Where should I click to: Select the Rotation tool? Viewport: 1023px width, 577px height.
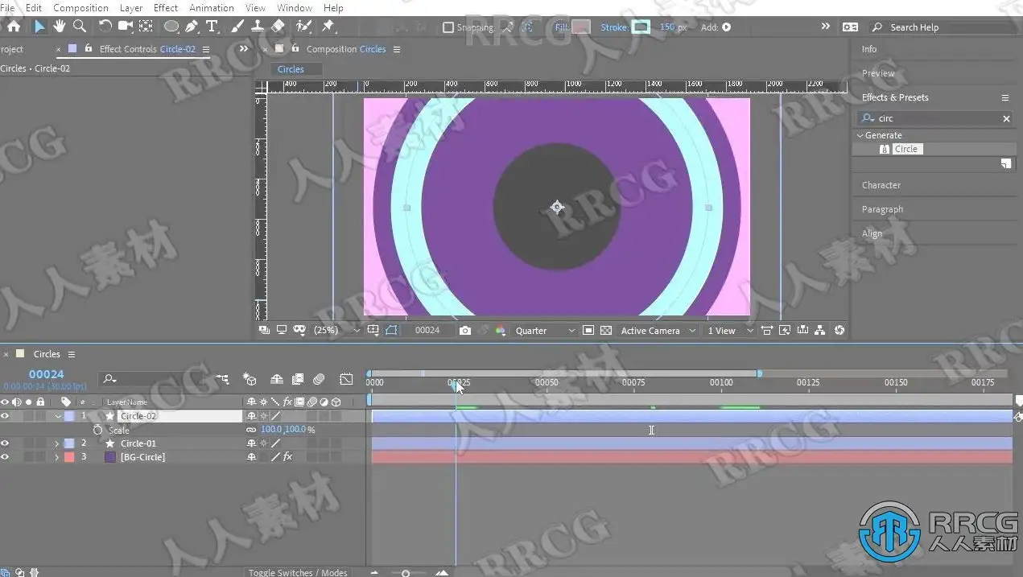click(105, 27)
